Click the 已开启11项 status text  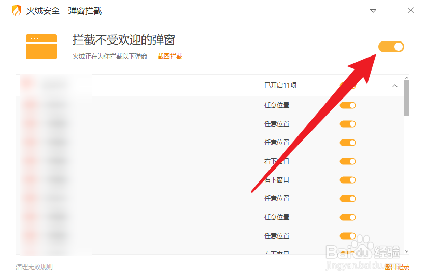(x=280, y=86)
